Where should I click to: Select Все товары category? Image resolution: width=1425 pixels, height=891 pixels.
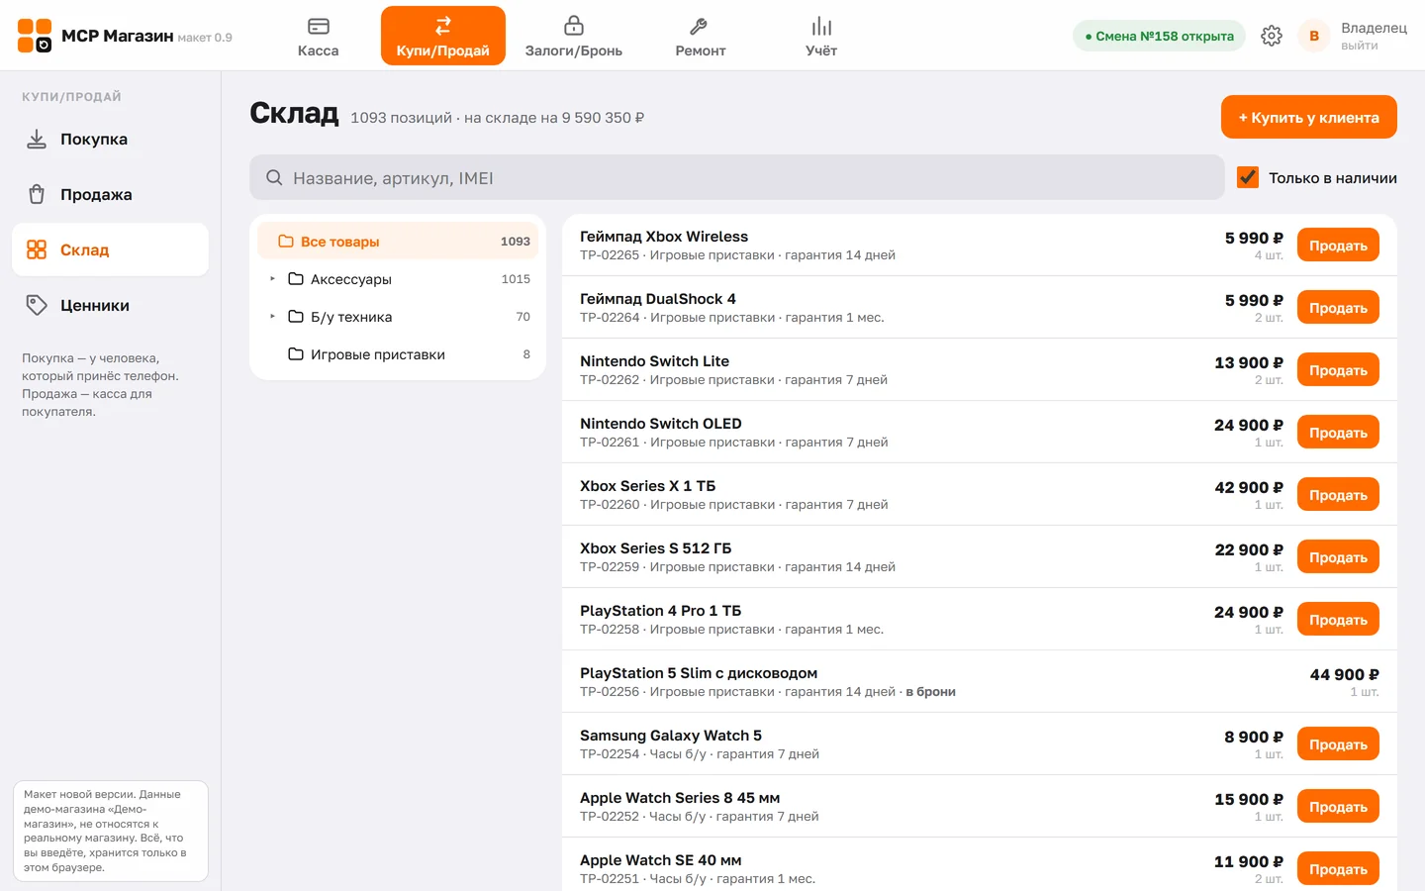pyautogui.click(x=398, y=242)
